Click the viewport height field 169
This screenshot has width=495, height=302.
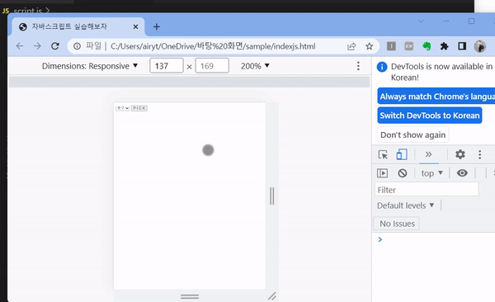[212, 66]
